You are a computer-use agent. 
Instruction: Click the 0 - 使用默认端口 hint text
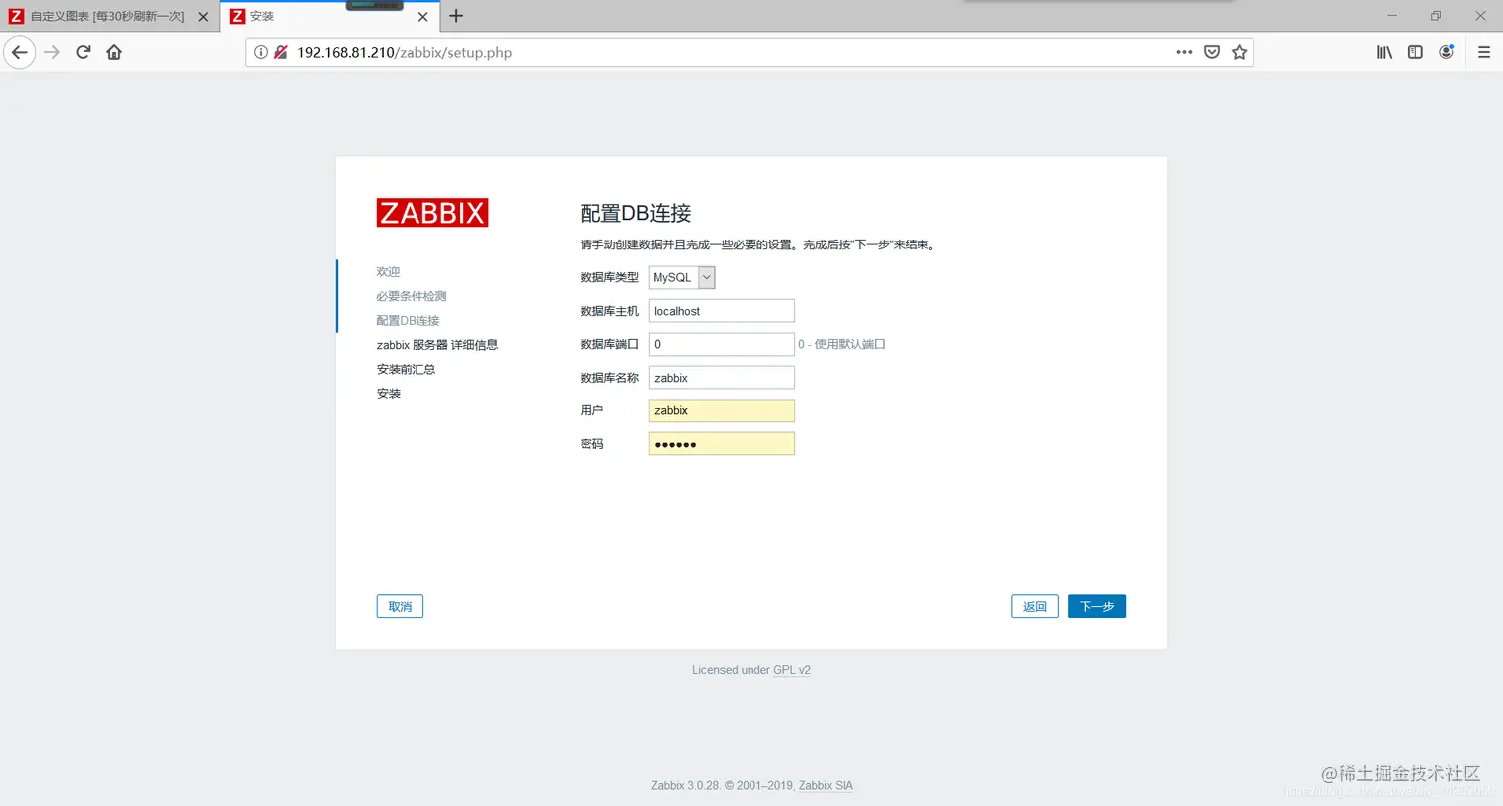pyautogui.click(x=842, y=344)
